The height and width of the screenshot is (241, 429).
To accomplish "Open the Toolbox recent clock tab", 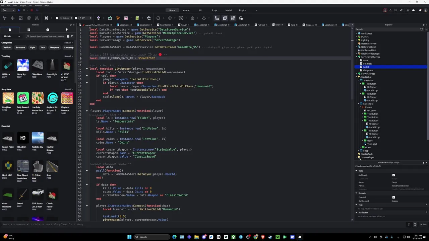I will point(48,30).
